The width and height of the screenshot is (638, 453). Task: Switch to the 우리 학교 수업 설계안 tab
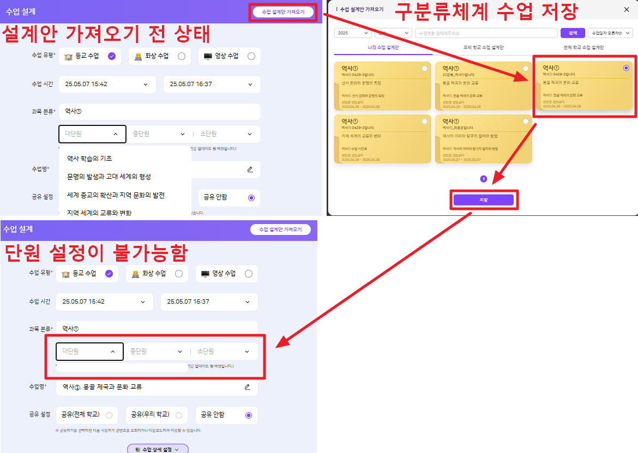(x=482, y=47)
